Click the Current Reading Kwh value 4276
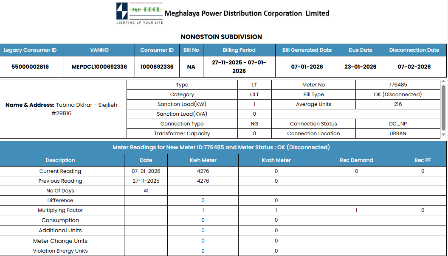 [x=203, y=171]
